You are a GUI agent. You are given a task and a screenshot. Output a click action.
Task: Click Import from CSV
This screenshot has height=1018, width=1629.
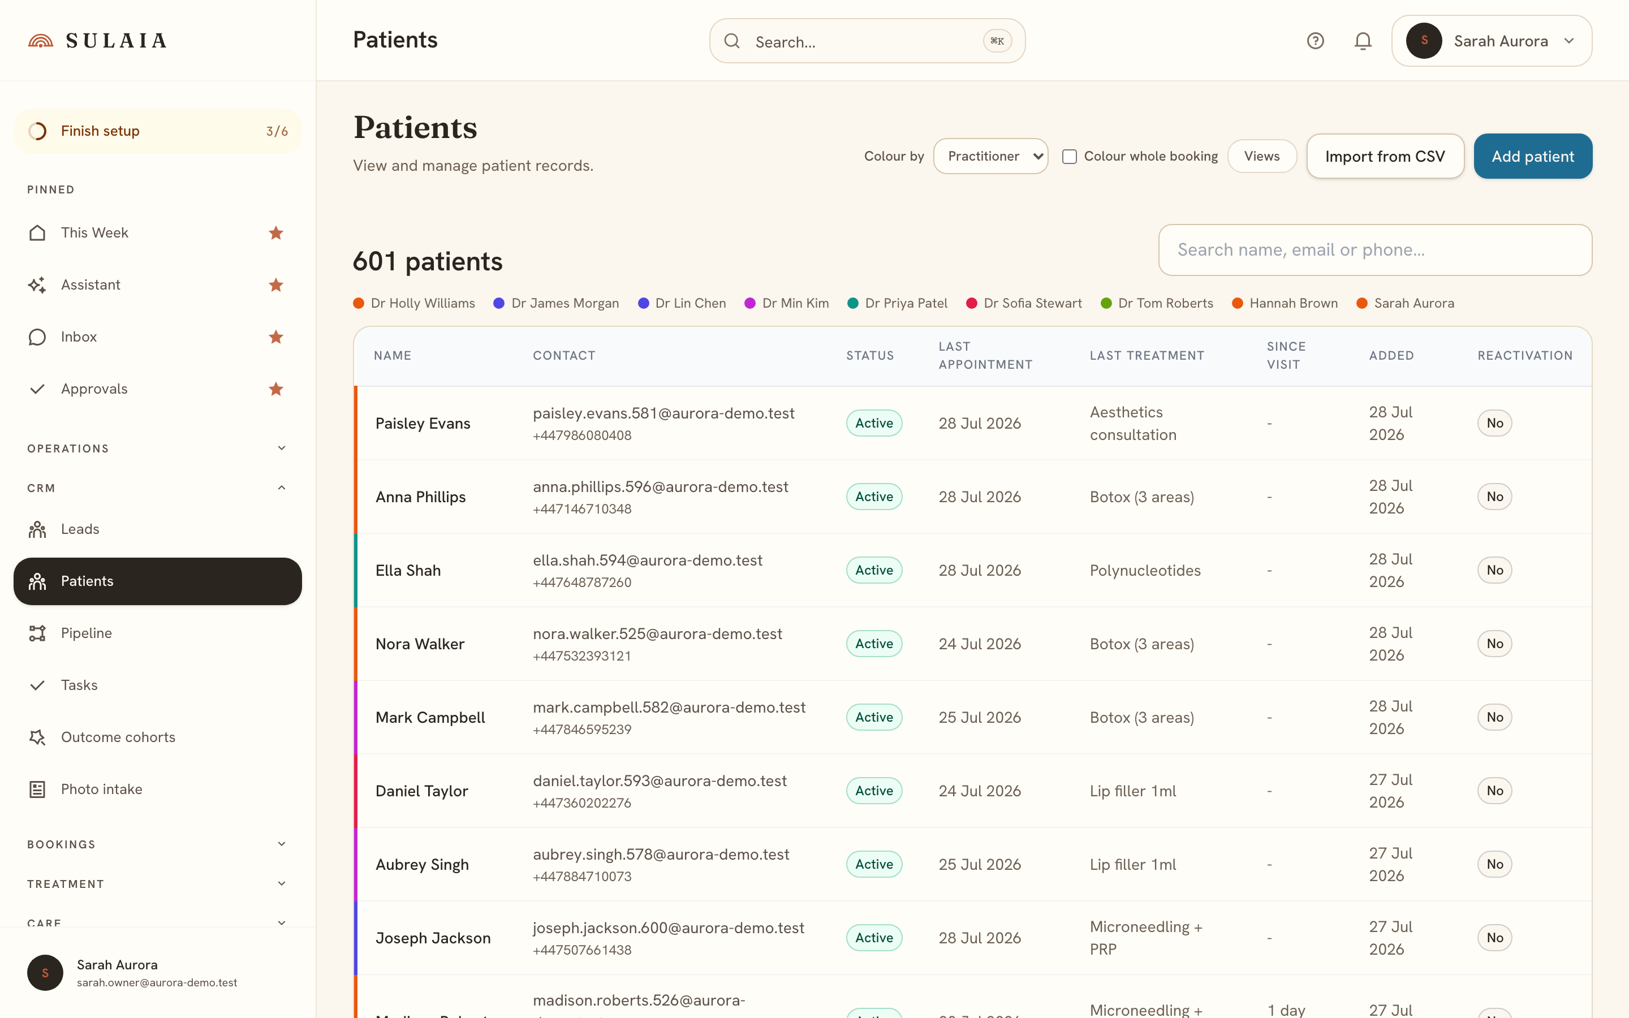tap(1385, 156)
